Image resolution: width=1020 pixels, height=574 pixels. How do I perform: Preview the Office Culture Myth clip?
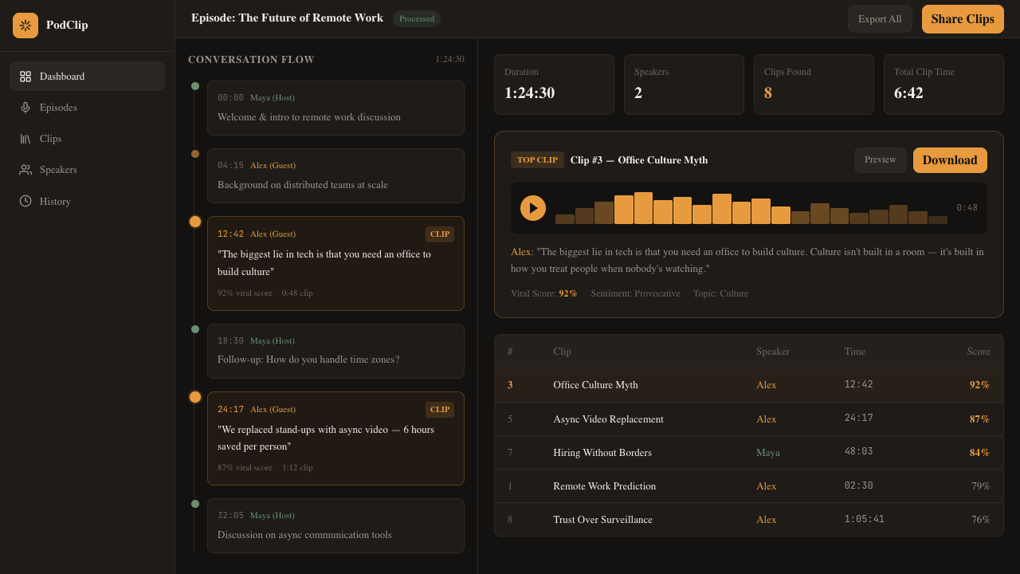click(881, 160)
